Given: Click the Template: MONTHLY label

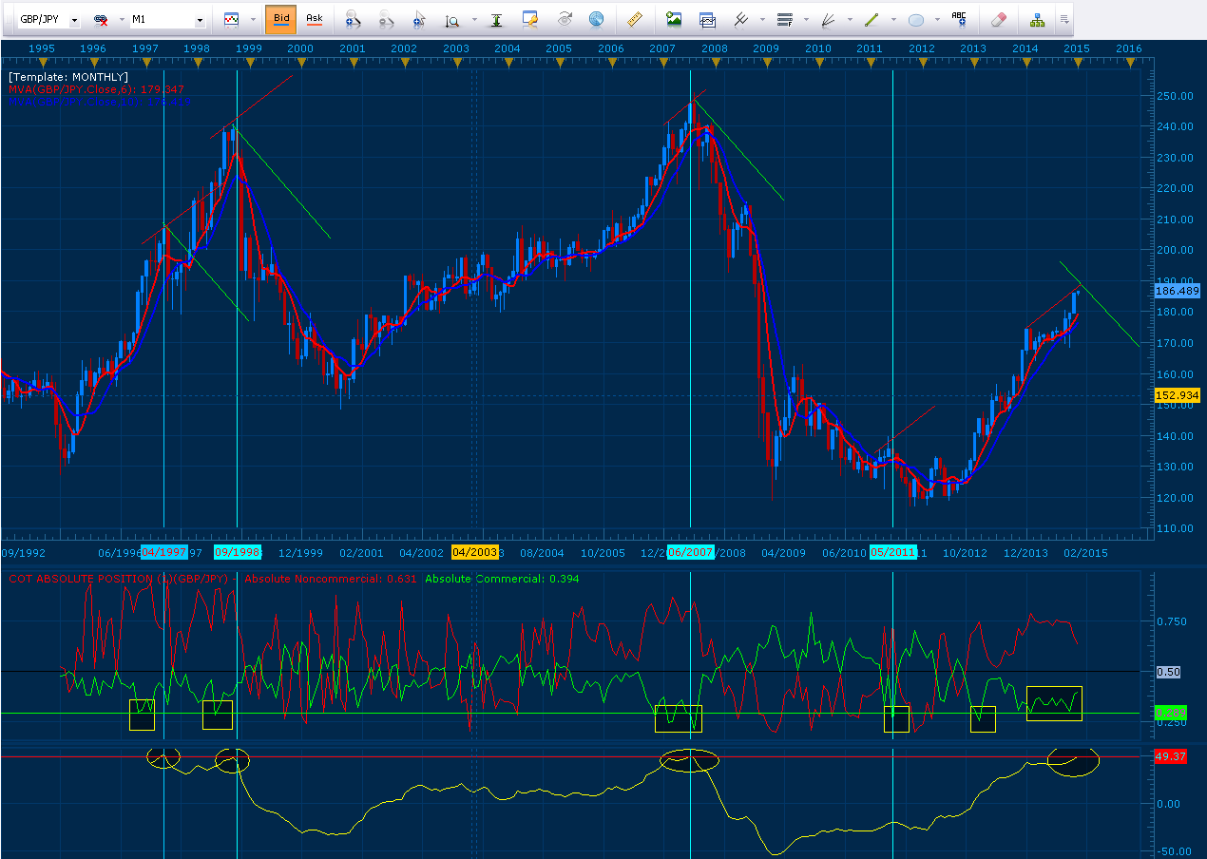Looking at the screenshot, I should pyautogui.click(x=67, y=77).
